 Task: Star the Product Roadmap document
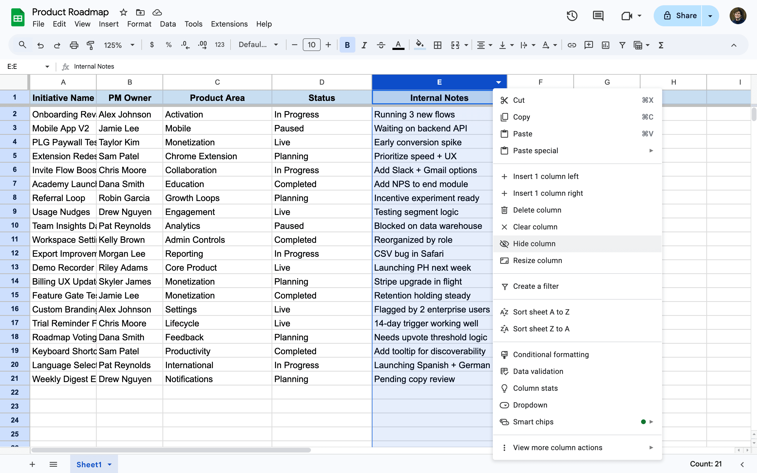click(x=124, y=13)
